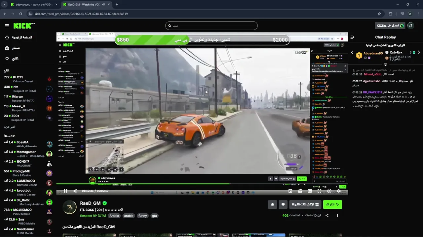
Task: Toggle picture-in-picture on the player
Action: pyautogui.click(x=290, y=191)
